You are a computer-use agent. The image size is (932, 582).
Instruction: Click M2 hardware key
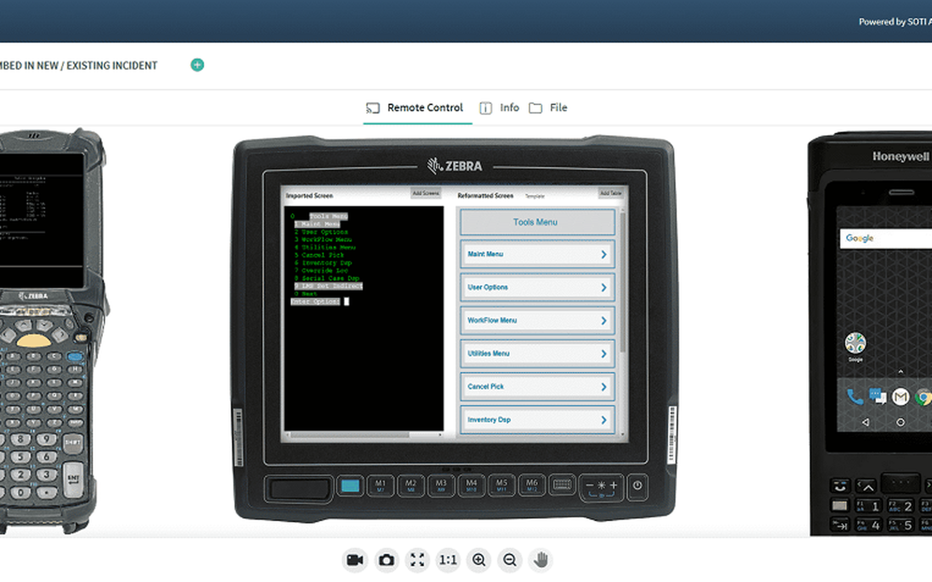411,485
